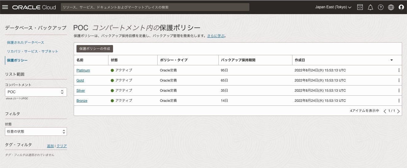Click the creation date in Gold row

coord(320,80)
